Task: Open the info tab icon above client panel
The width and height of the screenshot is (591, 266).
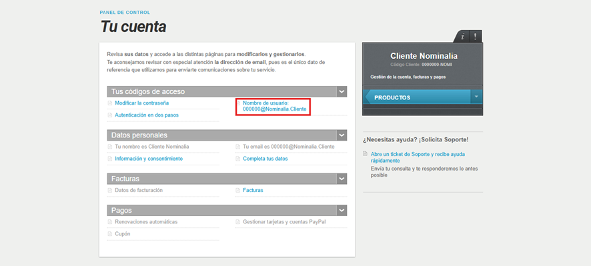Action: (462, 37)
